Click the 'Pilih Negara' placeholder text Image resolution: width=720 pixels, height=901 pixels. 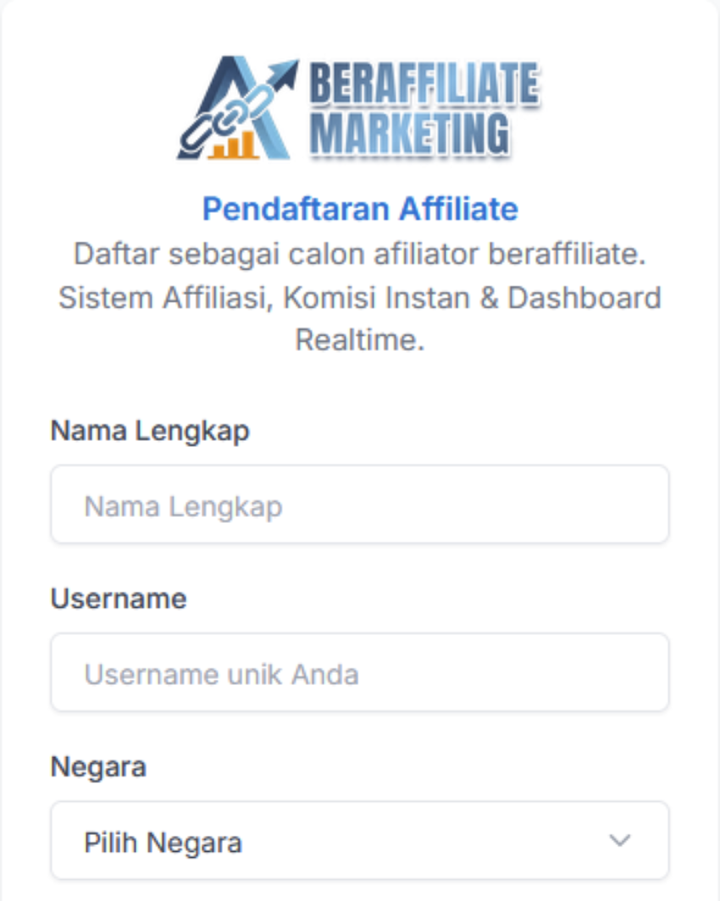163,843
